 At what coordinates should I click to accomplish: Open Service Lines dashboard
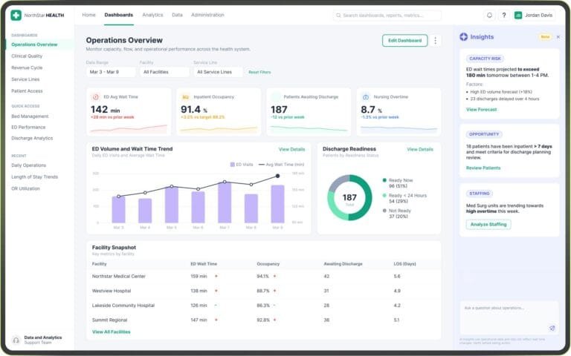pyautogui.click(x=25, y=79)
